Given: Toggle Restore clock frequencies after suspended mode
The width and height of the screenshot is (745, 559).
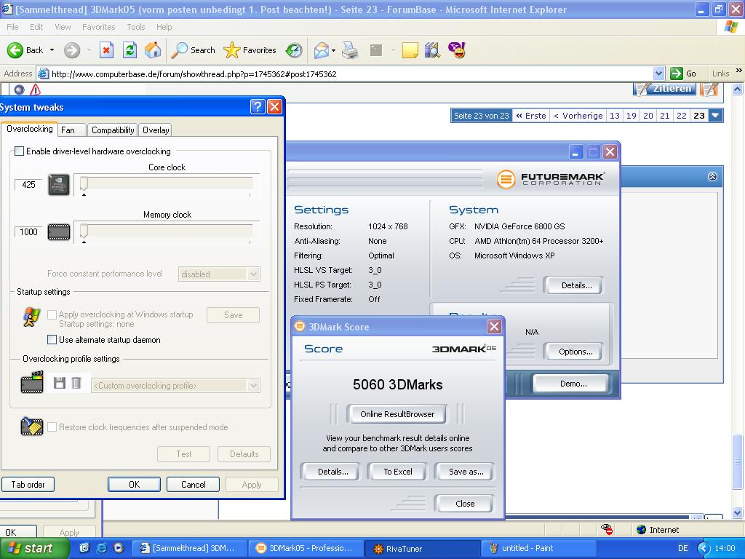Looking at the screenshot, I should tap(52, 427).
